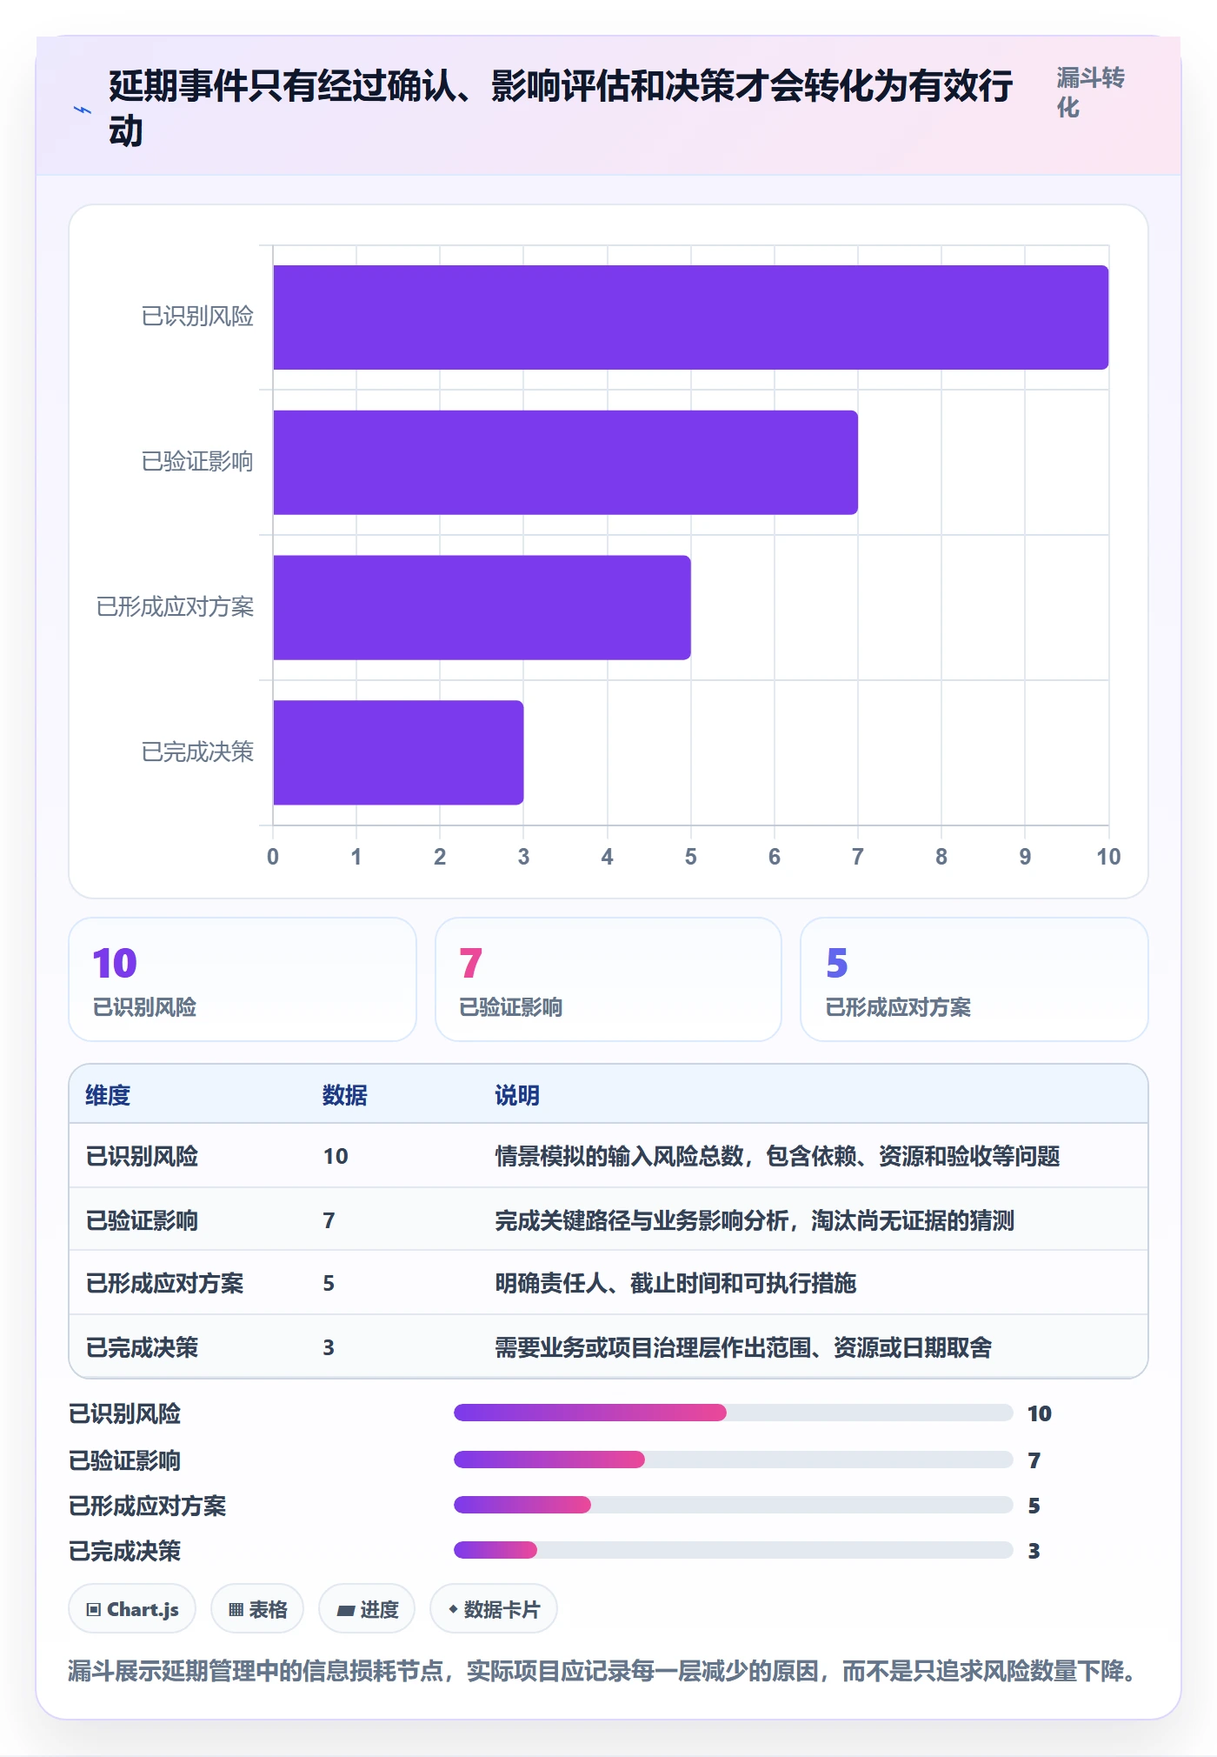Click the 已完成决策 chart bar
The image size is (1217, 1757).
(398, 752)
